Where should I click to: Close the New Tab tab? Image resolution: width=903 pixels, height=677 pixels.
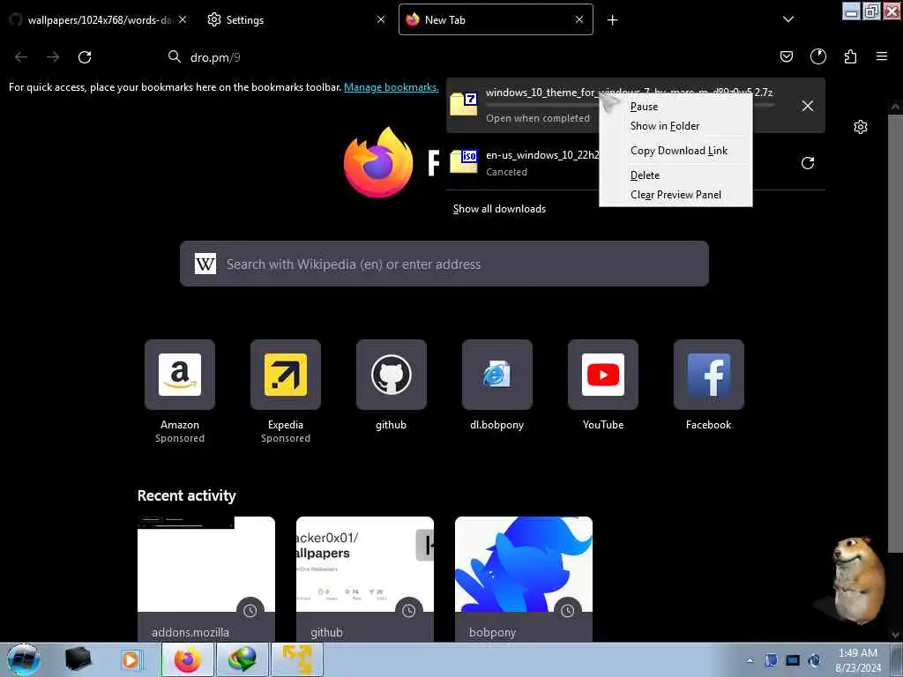579,19
